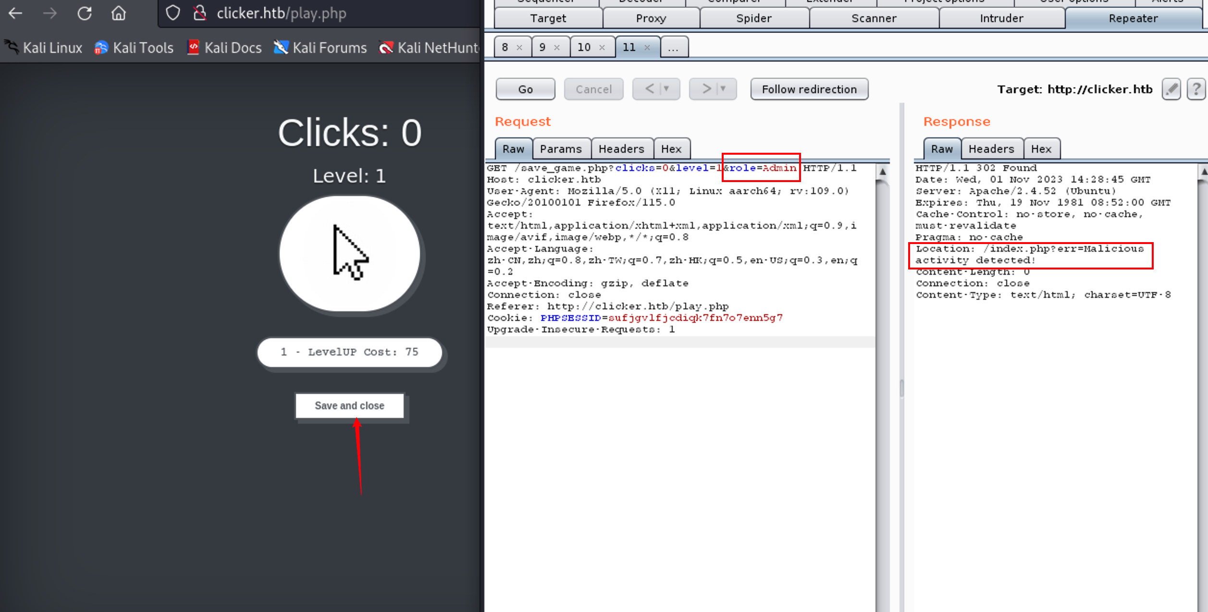Open next request history dropdown
The height and width of the screenshot is (612, 1208).
[x=723, y=89]
